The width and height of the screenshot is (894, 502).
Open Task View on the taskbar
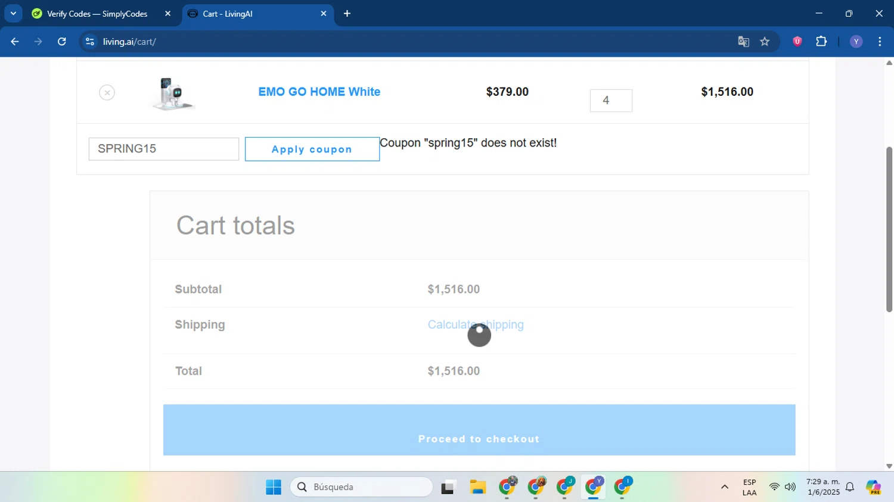pyautogui.click(x=449, y=487)
